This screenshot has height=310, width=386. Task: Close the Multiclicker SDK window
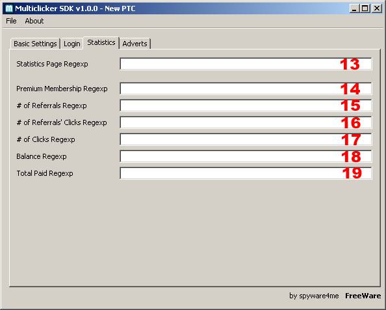click(x=377, y=8)
